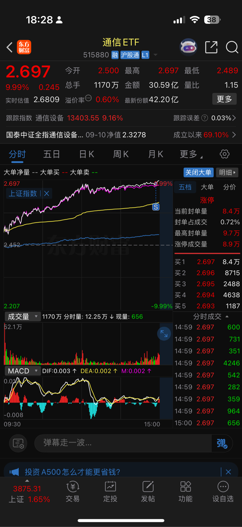Viewport: 242px width, 527px height.
Task: Tap the 买1 2.697 order row
Action: tap(207, 262)
